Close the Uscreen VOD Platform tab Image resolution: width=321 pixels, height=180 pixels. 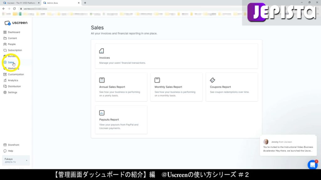tap(39, 3)
